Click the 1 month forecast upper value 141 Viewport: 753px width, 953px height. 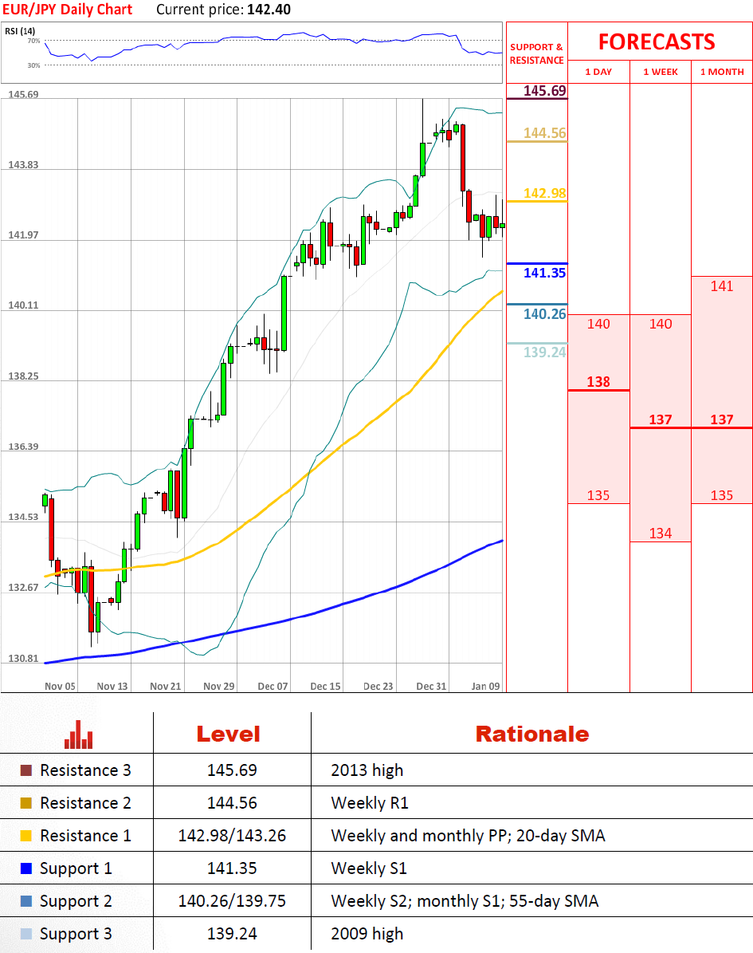722,286
